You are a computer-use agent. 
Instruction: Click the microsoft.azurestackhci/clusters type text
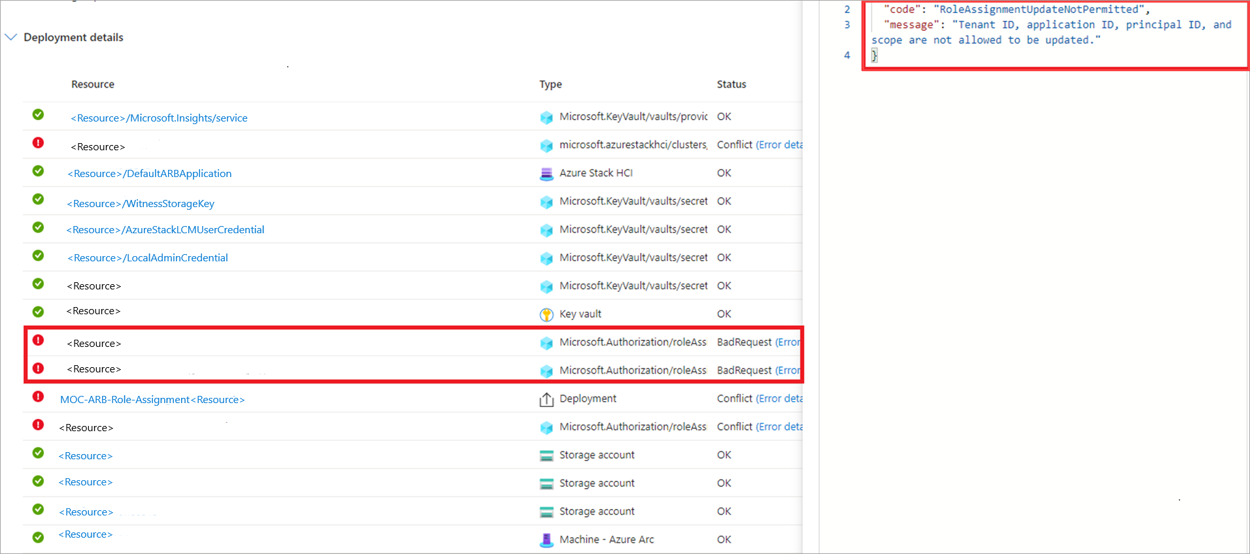click(x=633, y=145)
